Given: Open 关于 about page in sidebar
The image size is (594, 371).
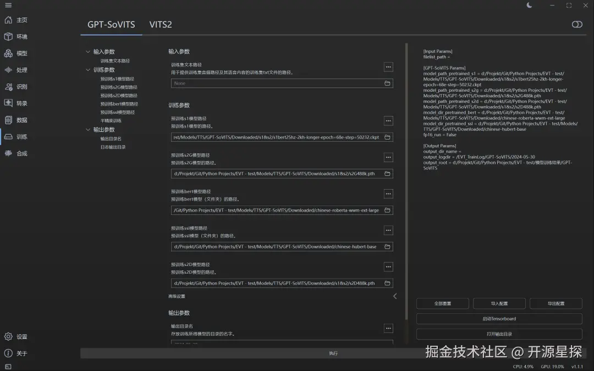Looking at the screenshot, I should pyautogui.click(x=16, y=353).
